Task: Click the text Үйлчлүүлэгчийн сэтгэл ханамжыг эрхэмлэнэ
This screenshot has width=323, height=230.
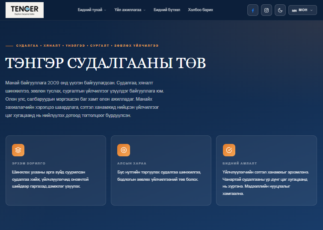Action: pos(266,172)
